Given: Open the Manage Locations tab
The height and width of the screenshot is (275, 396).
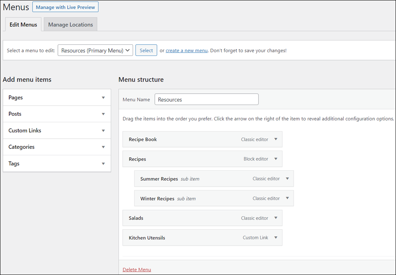Looking at the screenshot, I should click(x=70, y=25).
